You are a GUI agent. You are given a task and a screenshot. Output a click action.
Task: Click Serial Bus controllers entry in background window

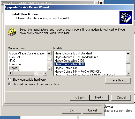click(x=118, y=111)
